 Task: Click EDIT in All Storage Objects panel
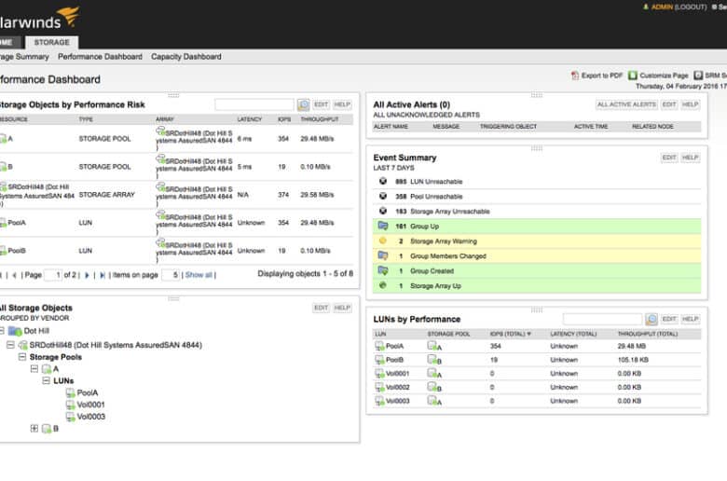[321, 308]
